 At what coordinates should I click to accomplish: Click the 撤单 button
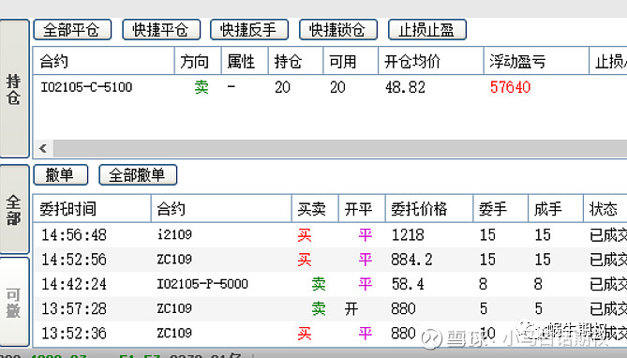tap(61, 175)
